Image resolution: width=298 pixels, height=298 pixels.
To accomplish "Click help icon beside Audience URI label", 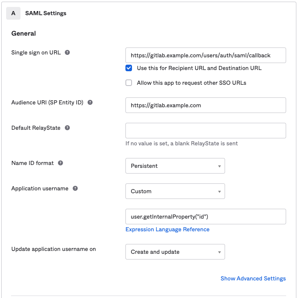I will tap(90, 102).
